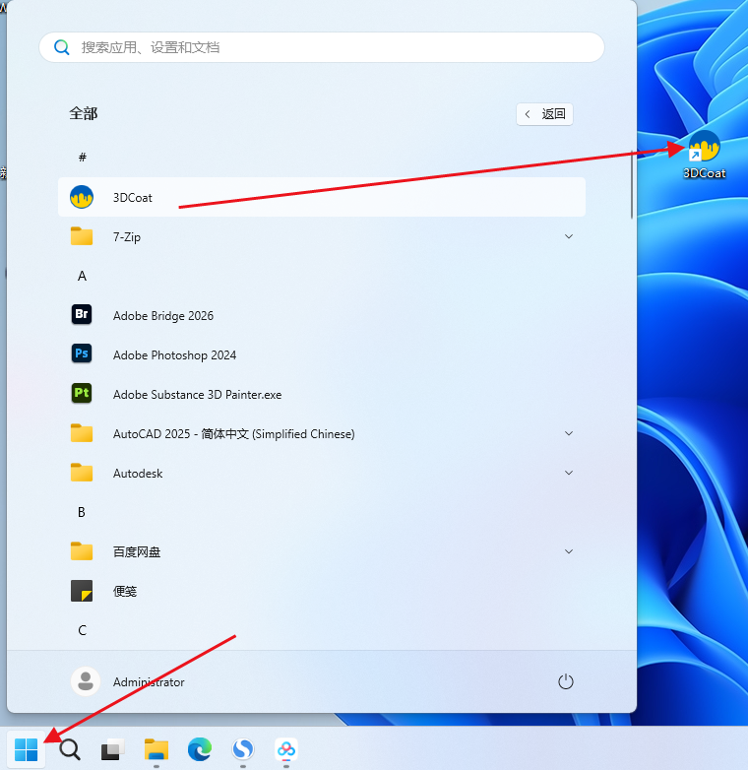Screen dimensions: 748x770
Task: Open the power options button
Action: [565, 681]
